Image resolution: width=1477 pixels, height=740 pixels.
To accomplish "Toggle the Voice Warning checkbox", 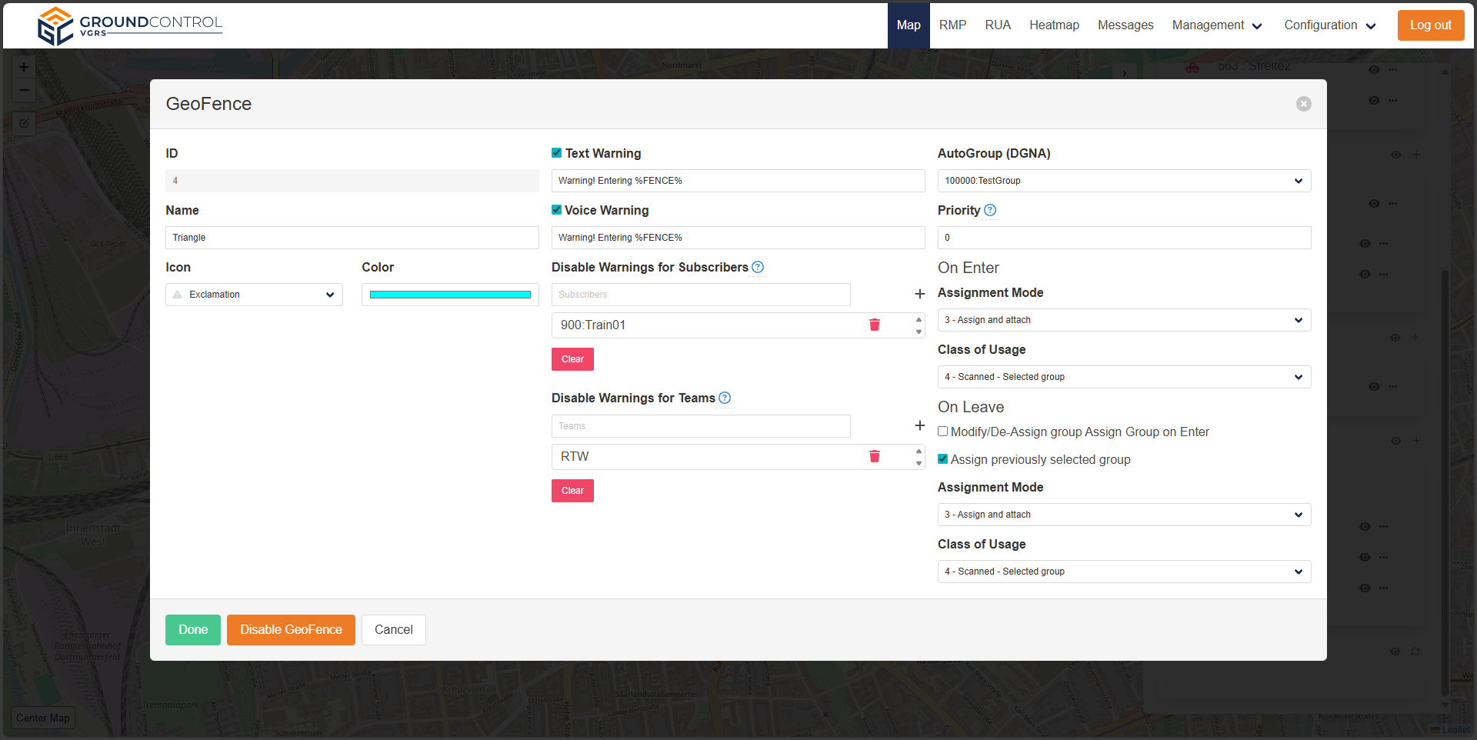I will coord(557,210).
